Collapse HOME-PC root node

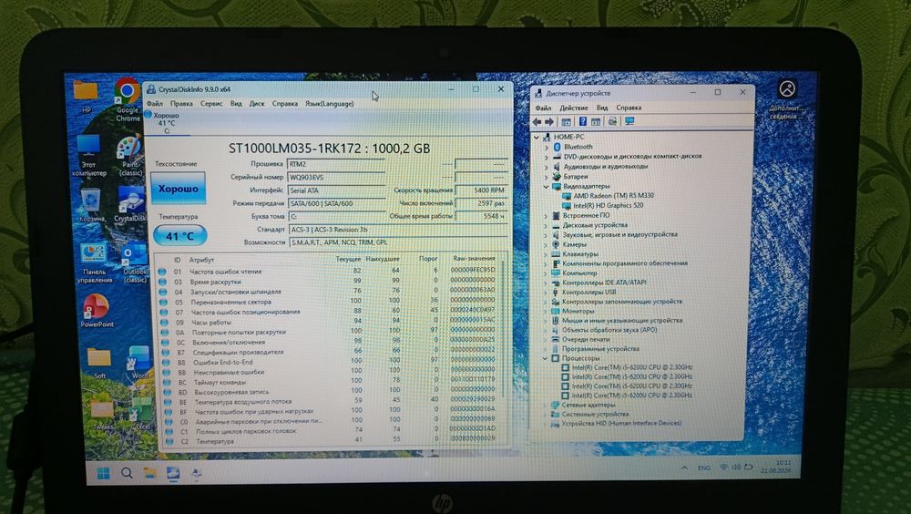point(537,138)
